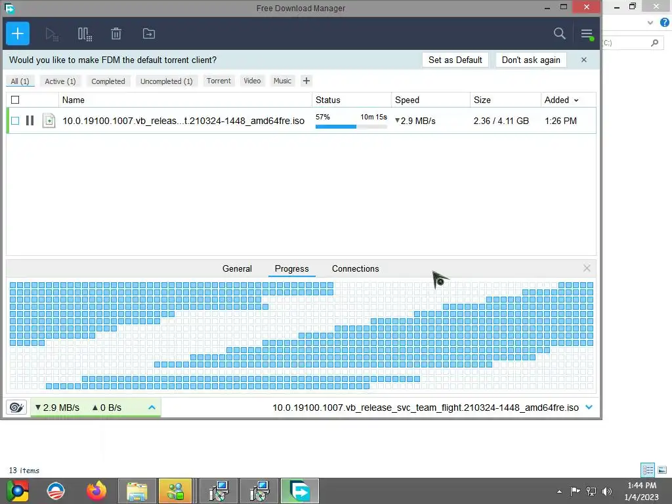This screenshot has height=504, width=672.
Task: Filter by Active (1) downloads
Action: [60, 81]
